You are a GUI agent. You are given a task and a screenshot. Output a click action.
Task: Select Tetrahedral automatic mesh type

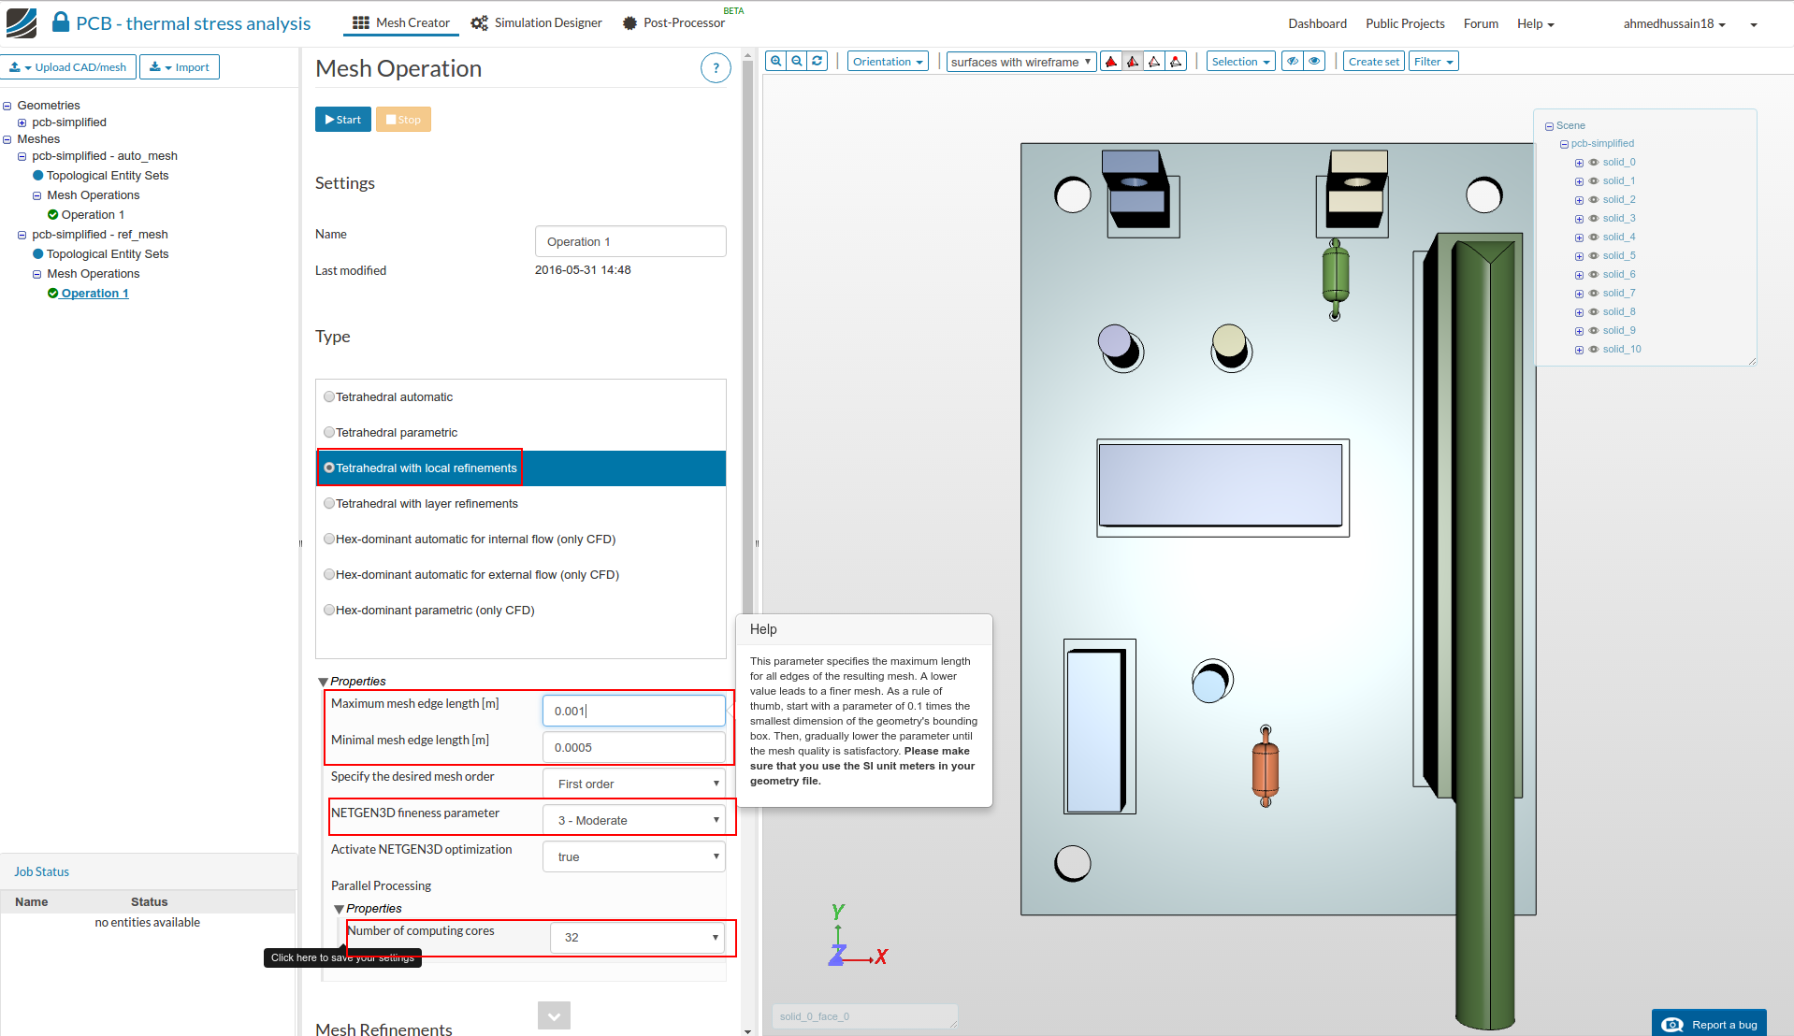tap(329, 397)
